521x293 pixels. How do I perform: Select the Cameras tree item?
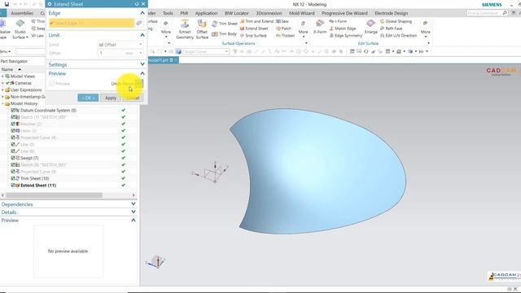pos(23,83)
